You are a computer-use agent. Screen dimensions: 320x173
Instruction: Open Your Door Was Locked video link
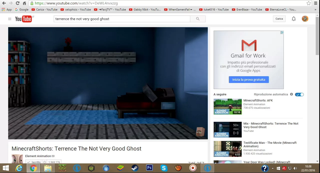(x=267, y=162)
